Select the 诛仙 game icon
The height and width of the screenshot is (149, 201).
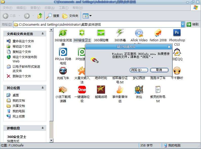click(x=139, y=90)
